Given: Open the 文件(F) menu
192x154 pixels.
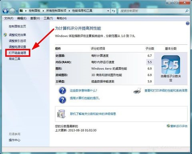Looking at the screenshot, I should [x=9, y=18].
